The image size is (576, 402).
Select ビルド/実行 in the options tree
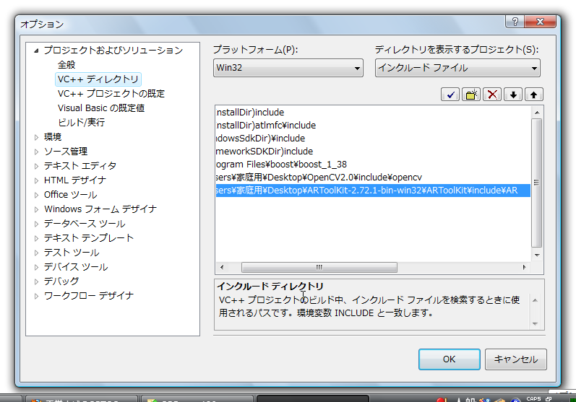pos(81,123)
